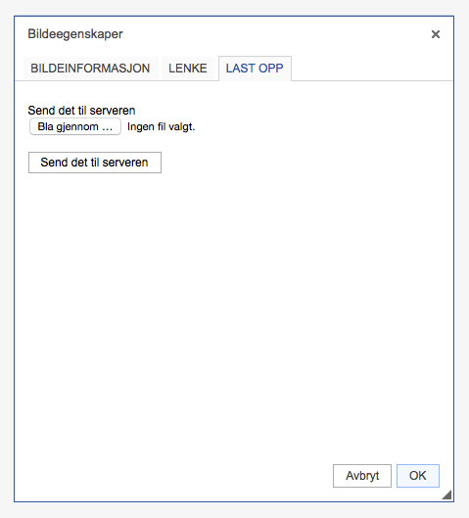Cancel the dialog with Avbryt
The width and height of the screenshot is (469, 518).
pos(362,476)
